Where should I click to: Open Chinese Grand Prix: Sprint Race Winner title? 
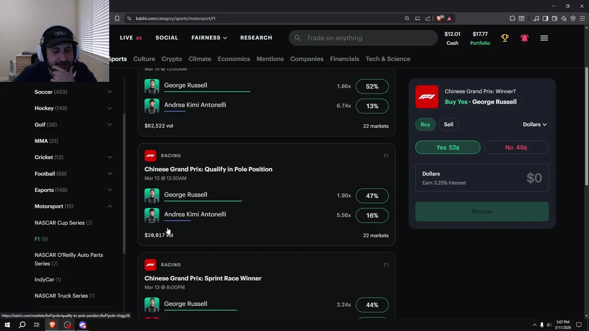pyautogui.click(x=203, y=278)
